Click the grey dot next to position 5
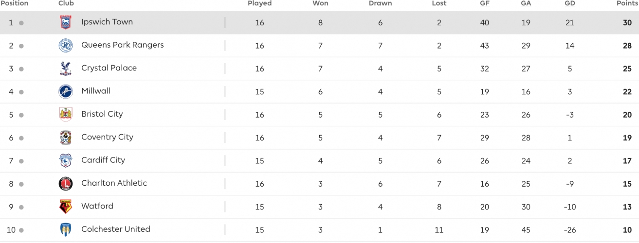The width and height of the screenshot is (639, 243). (x=21, y=115)
